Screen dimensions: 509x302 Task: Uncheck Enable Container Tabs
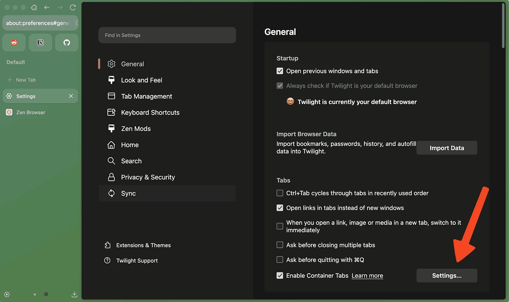[x=280, y=275]
